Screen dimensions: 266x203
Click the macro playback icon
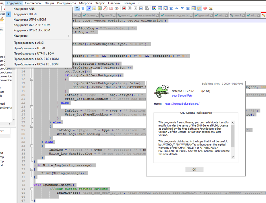pyautogui.click(x=135, y=8)
